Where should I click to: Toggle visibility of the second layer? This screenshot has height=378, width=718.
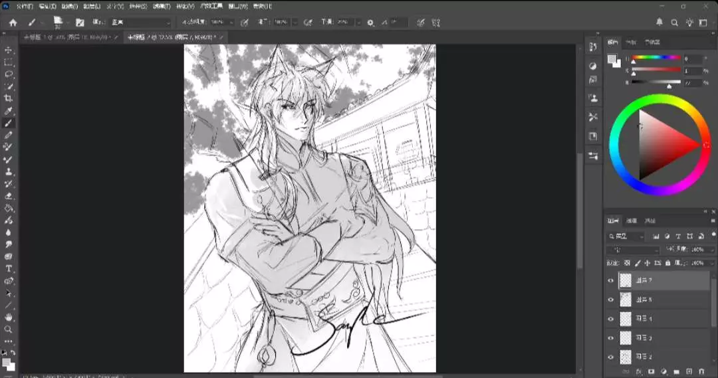(611, 300)
